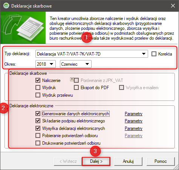Viewport: 179px width, 170px height.
Task: Enable Wydruk przelewu checkbox
Action: click(38, 95)
